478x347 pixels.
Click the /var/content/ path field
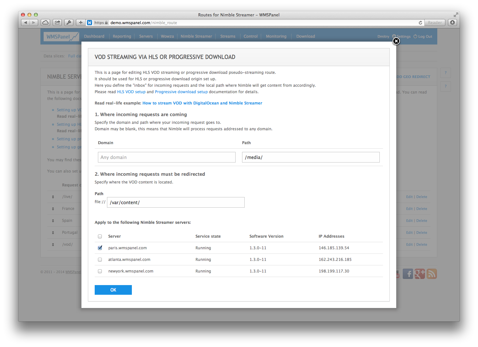coord(176,203)
